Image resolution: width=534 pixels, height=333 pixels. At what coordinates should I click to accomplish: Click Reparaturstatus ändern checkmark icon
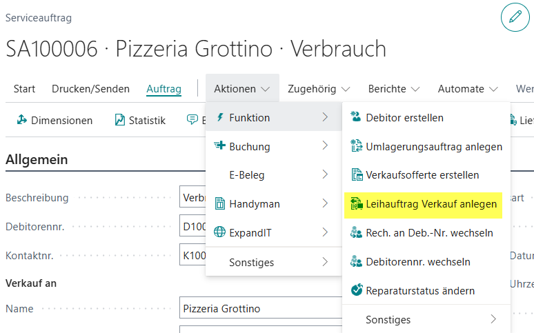(x=357, y=290)
